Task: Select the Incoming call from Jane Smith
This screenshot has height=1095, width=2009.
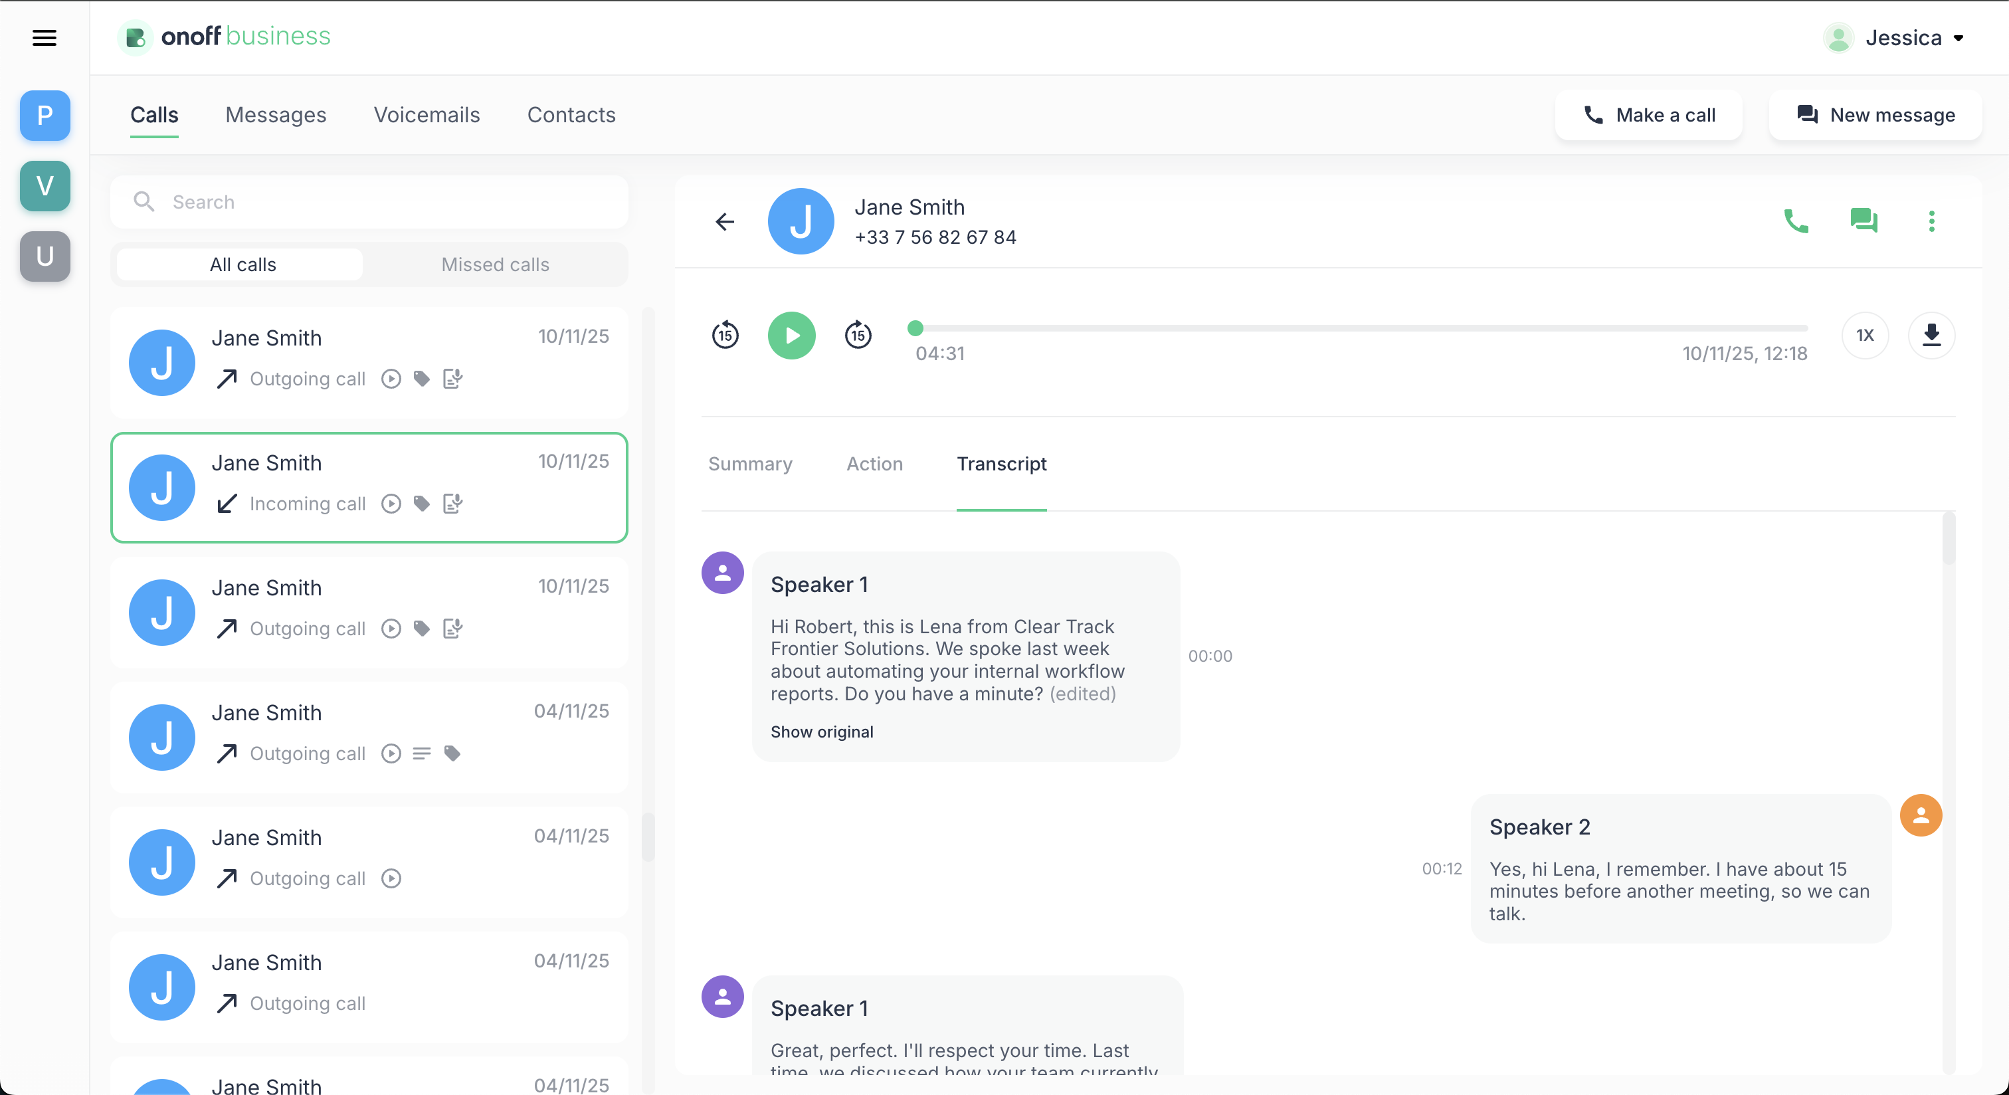Action: tap(369, 488)
